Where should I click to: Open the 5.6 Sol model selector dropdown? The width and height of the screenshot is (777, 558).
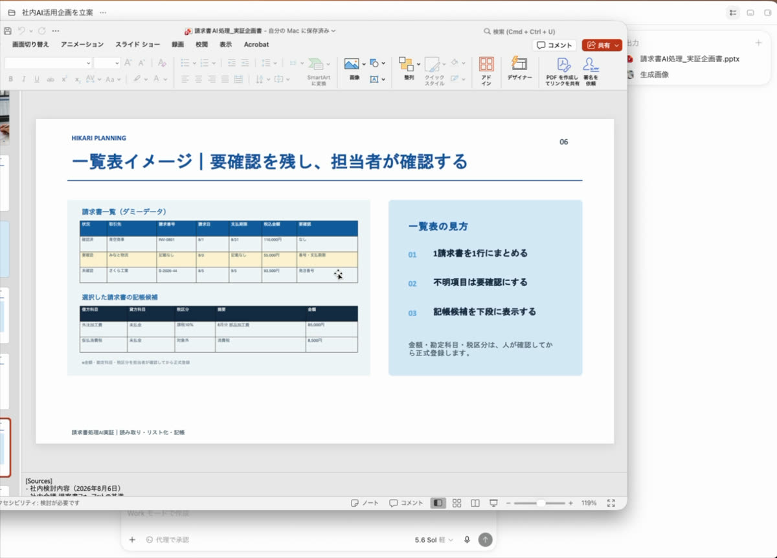click(434, 540)
